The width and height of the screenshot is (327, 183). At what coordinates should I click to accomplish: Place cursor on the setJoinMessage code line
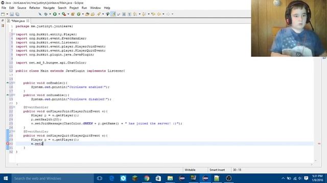click(107, 124)
